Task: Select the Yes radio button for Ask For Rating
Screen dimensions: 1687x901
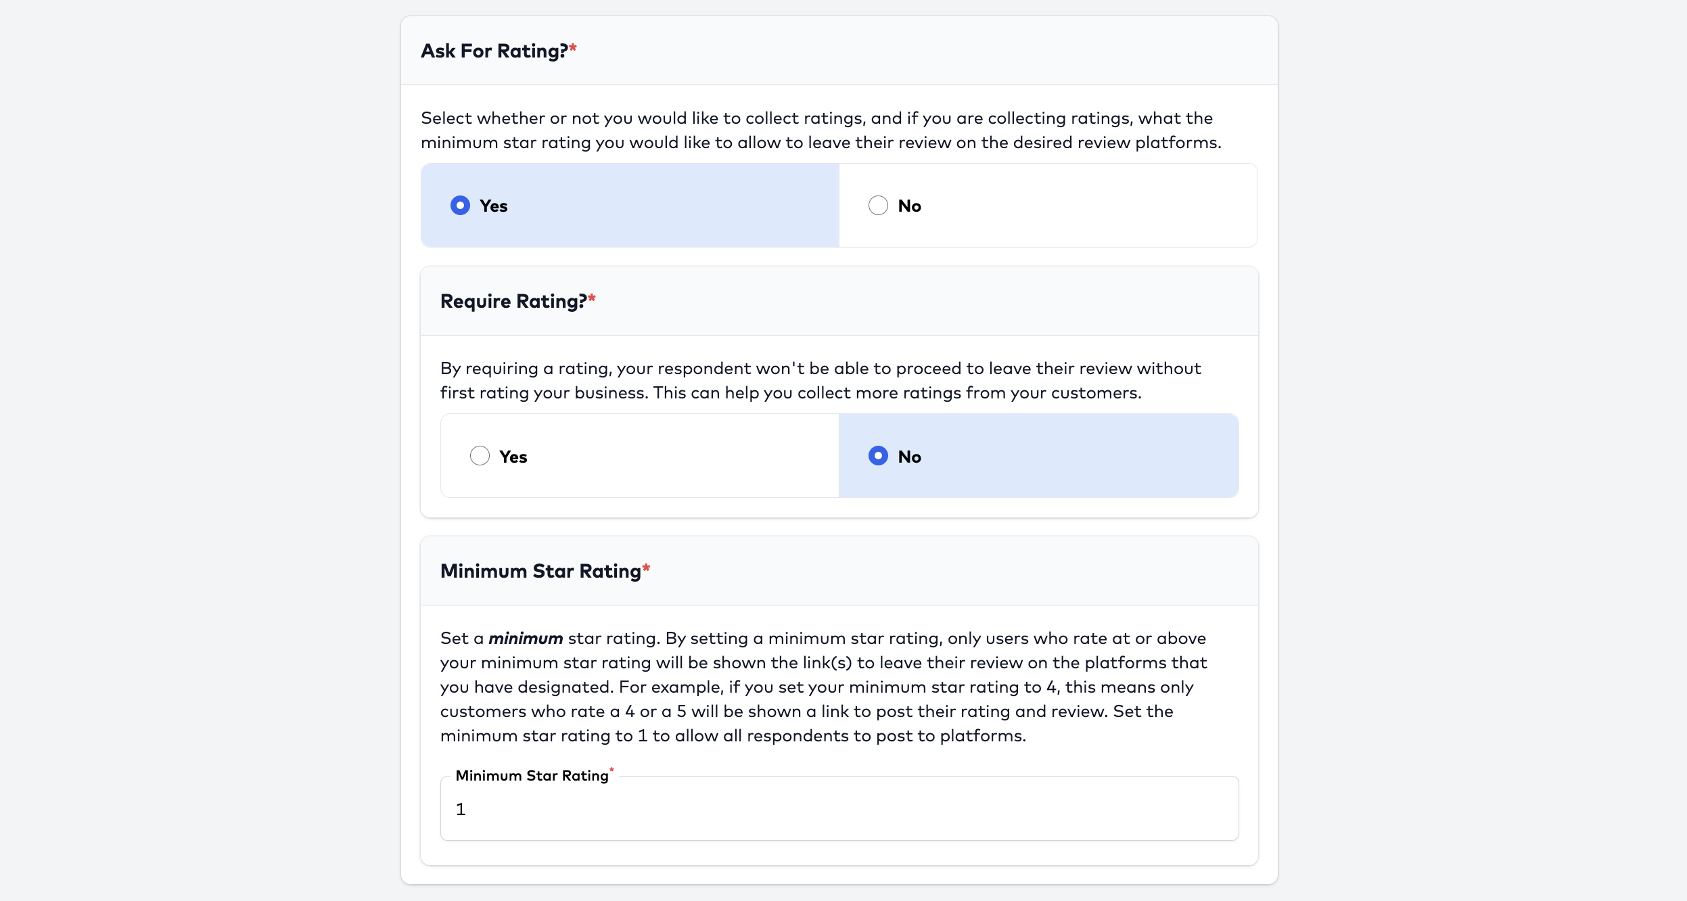Action: coord(460,206)
